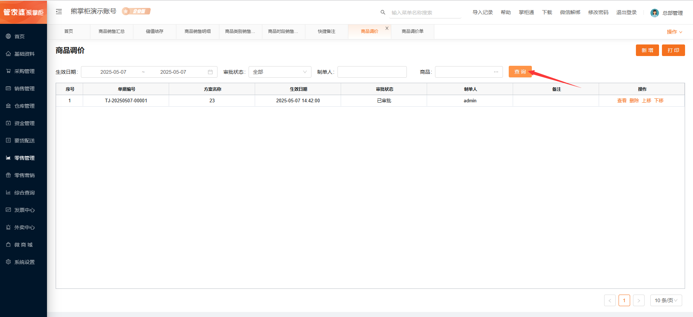Go to the previous page arrow

610,300
